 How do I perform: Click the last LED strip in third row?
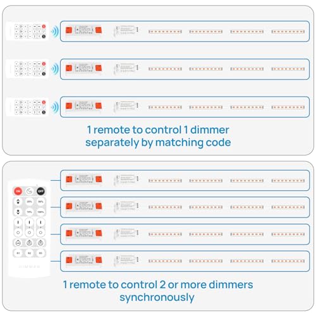[288, 107]
